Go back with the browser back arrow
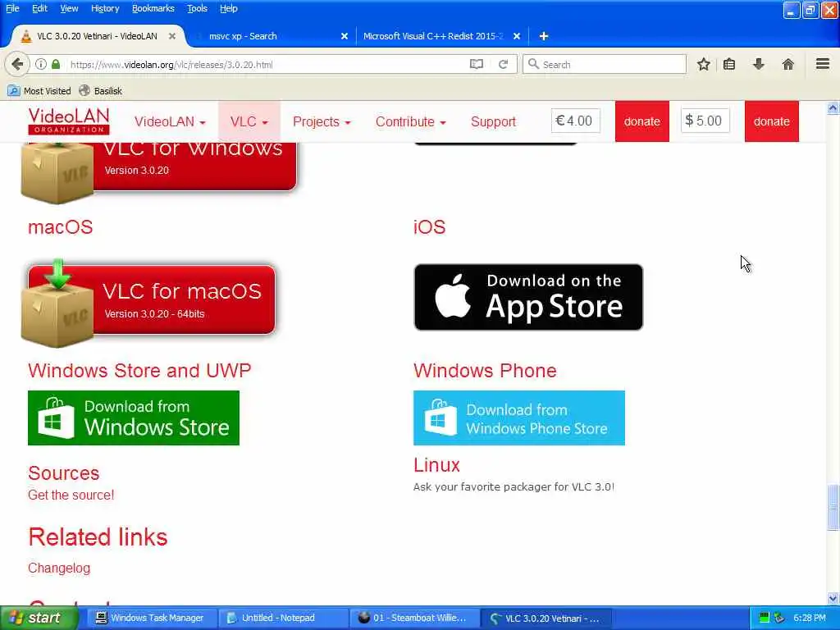Screen dimensions: 840x630 [x=17, y=64]
